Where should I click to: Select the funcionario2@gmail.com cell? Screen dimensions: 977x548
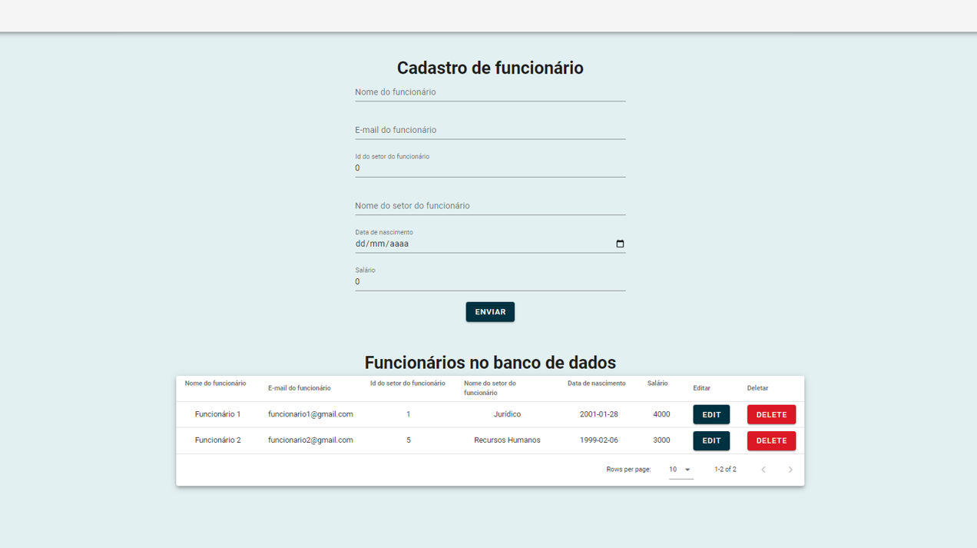(x=310, y=440)
